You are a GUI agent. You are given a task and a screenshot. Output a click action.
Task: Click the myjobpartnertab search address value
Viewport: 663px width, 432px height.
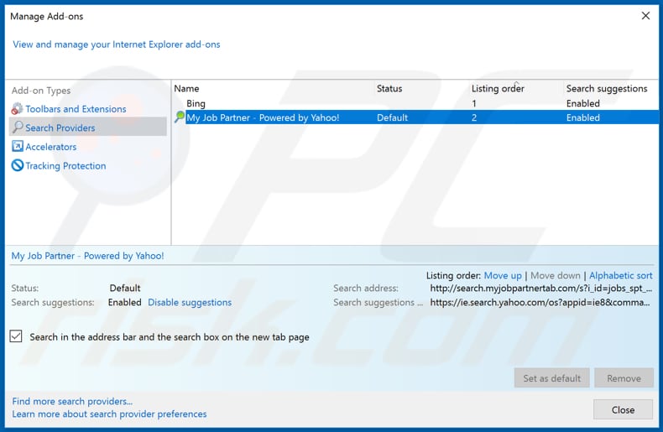click(540, 289)
